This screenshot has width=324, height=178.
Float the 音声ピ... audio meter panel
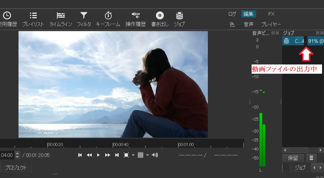(x=273, y=33)
